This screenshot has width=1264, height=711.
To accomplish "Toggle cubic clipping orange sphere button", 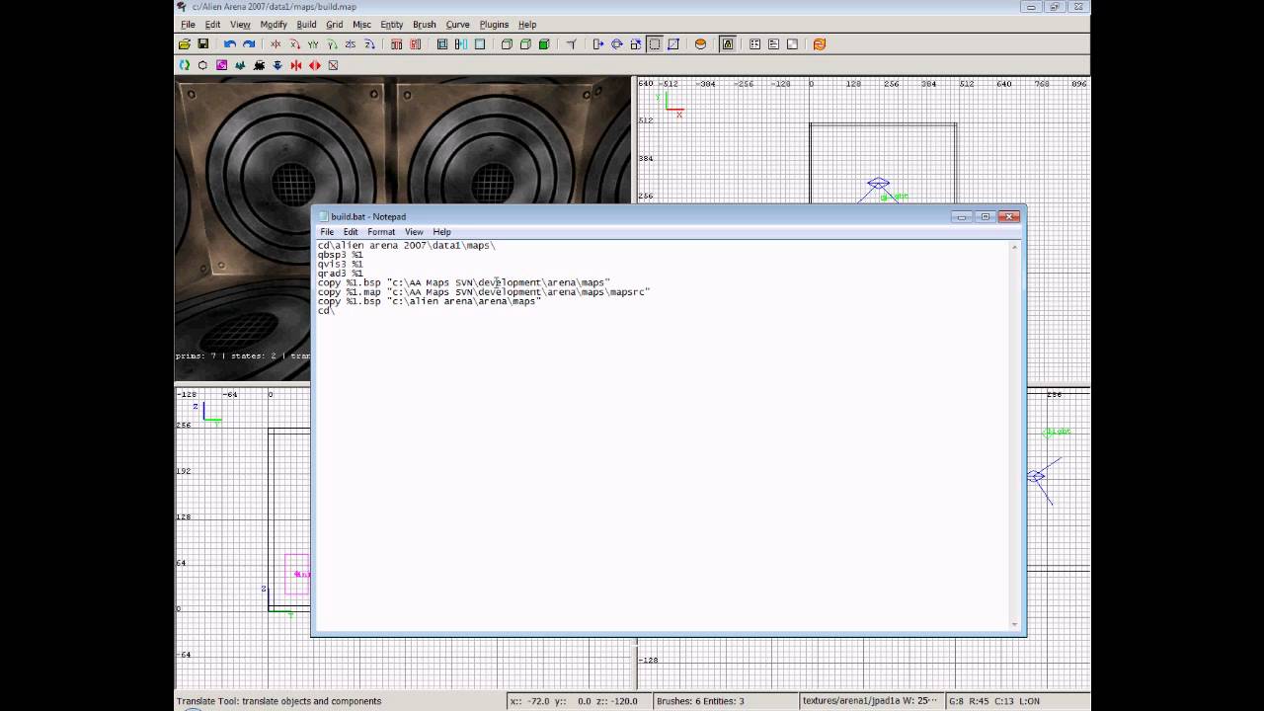I will (701, 43).
